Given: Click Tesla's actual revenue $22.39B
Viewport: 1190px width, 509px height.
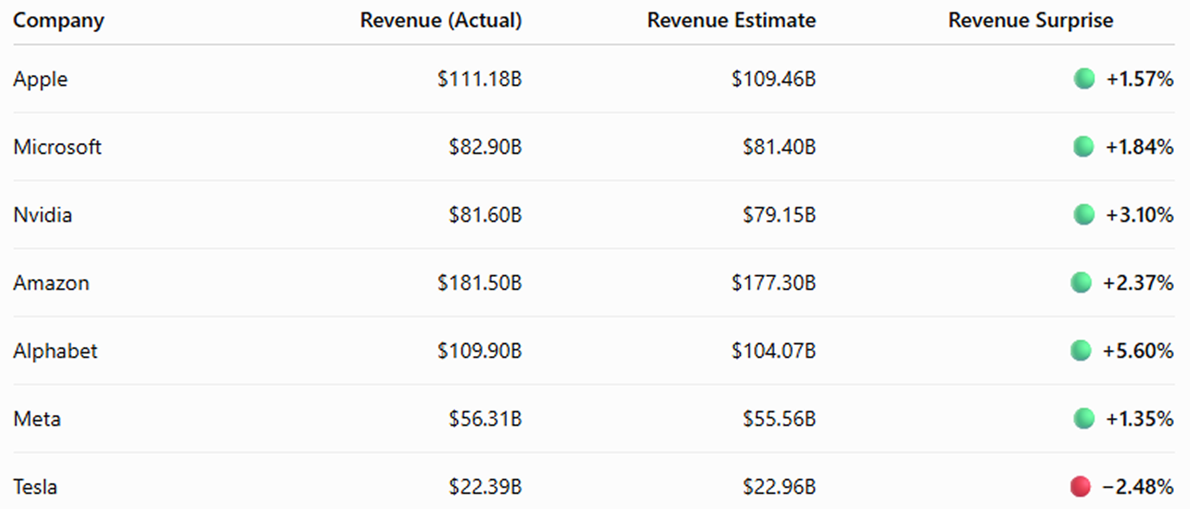Looking at the screenshot, I should point(485,487).
